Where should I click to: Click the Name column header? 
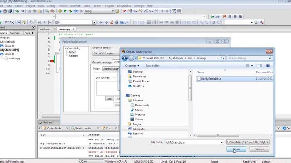[x=200, y=72]
